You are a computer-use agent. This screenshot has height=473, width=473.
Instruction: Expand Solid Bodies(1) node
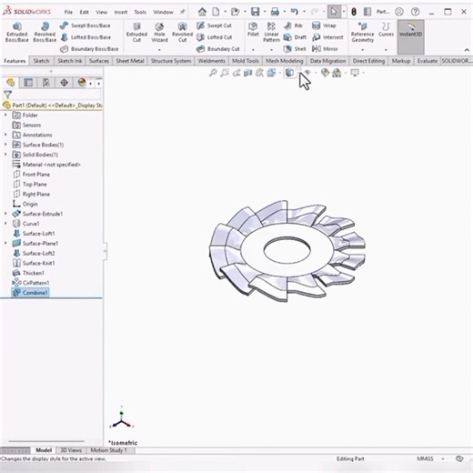[5, 155]
